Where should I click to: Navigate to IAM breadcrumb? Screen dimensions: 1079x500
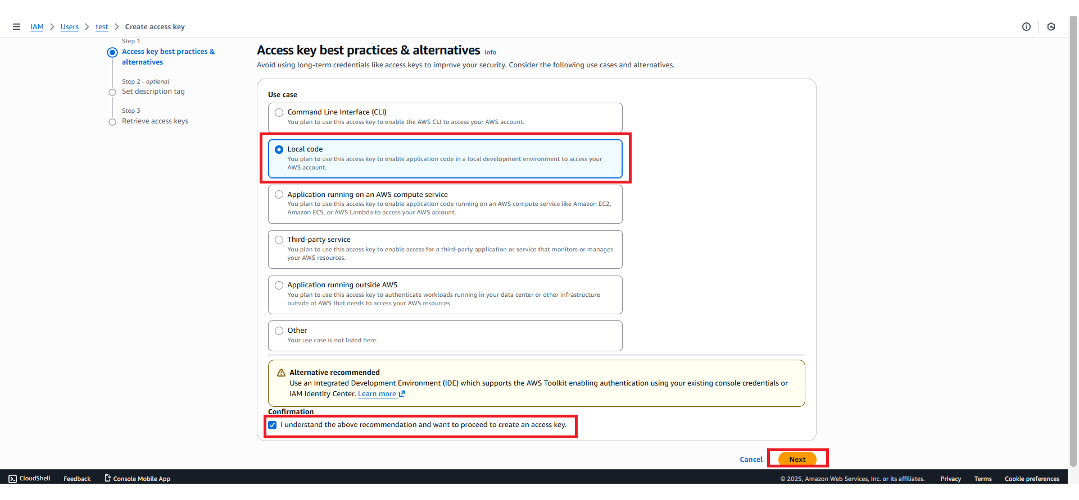pyautogui.click(x=37, y=27)
